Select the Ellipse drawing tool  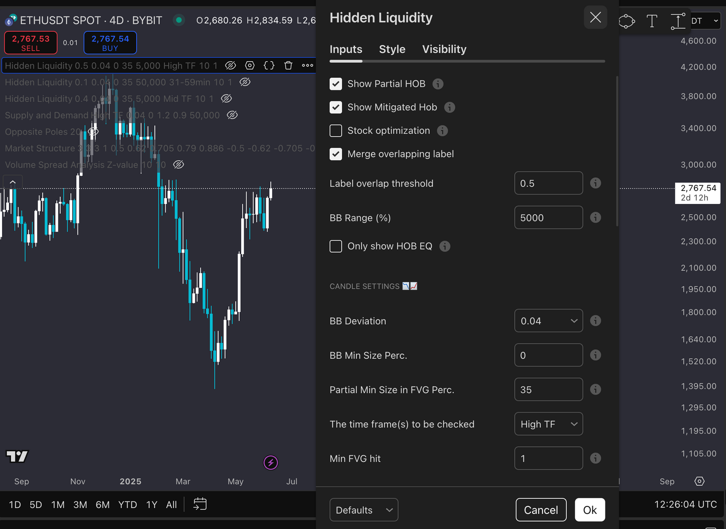[x=627, y=21]
